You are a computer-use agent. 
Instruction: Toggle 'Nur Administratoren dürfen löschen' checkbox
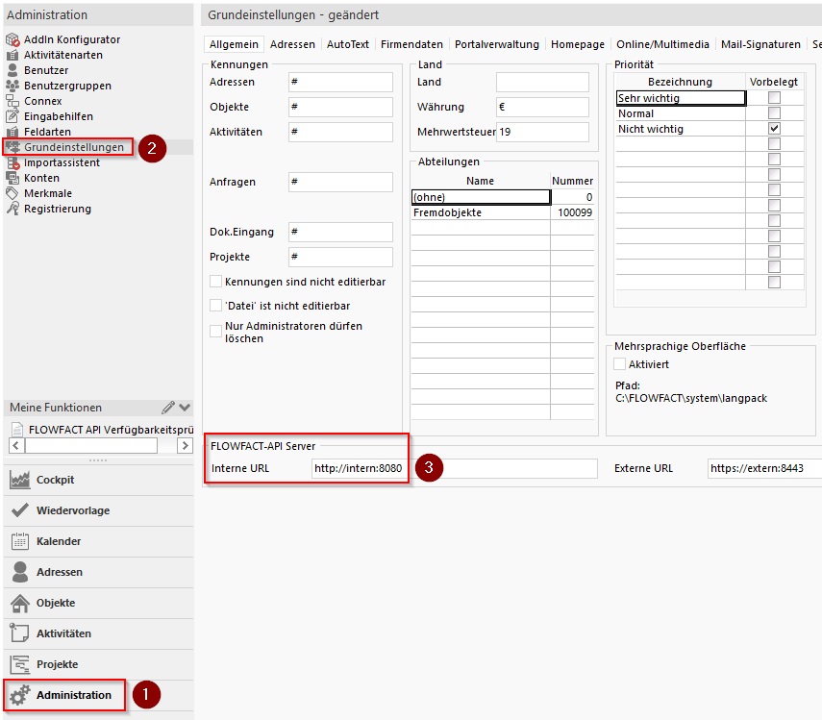pos(215,332)
